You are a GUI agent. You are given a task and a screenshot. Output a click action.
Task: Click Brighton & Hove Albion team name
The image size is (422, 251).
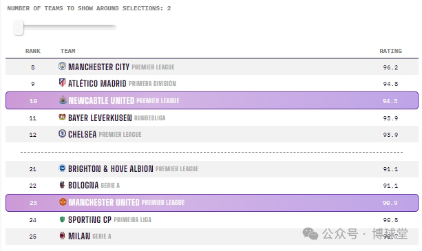(x=111, y=168)
